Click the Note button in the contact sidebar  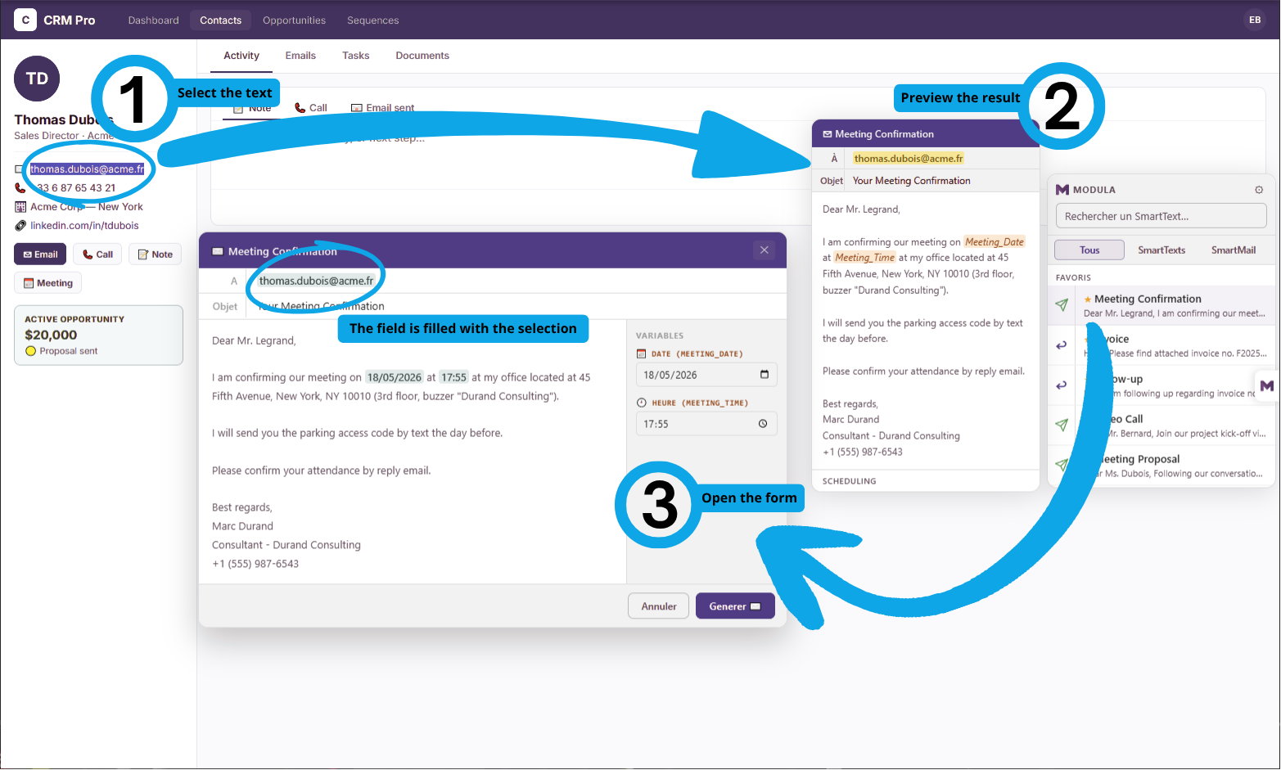155,254
